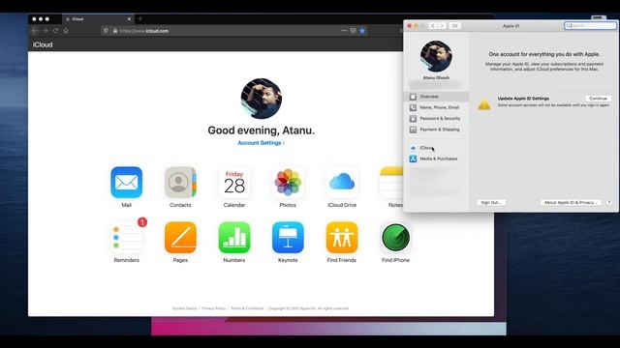This screenshot has height=348, width=620.
Task: Click the help question mark button
Action: tap(609, 202)
